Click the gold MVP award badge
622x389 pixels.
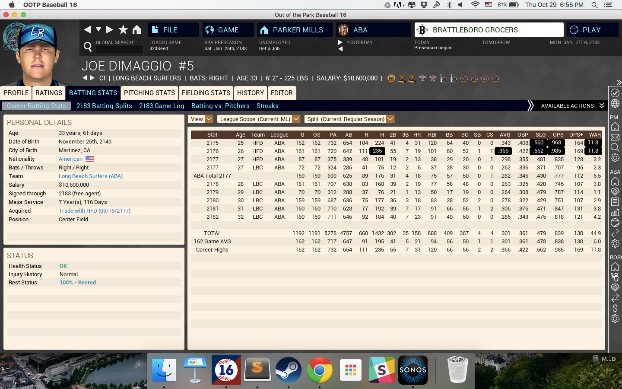coord(391,78)
